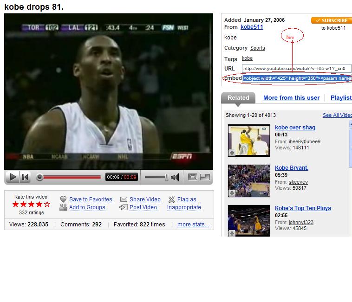Open the kobe511 user profile link
Viewport: 352px width, 302px height.
coord(252,27)
